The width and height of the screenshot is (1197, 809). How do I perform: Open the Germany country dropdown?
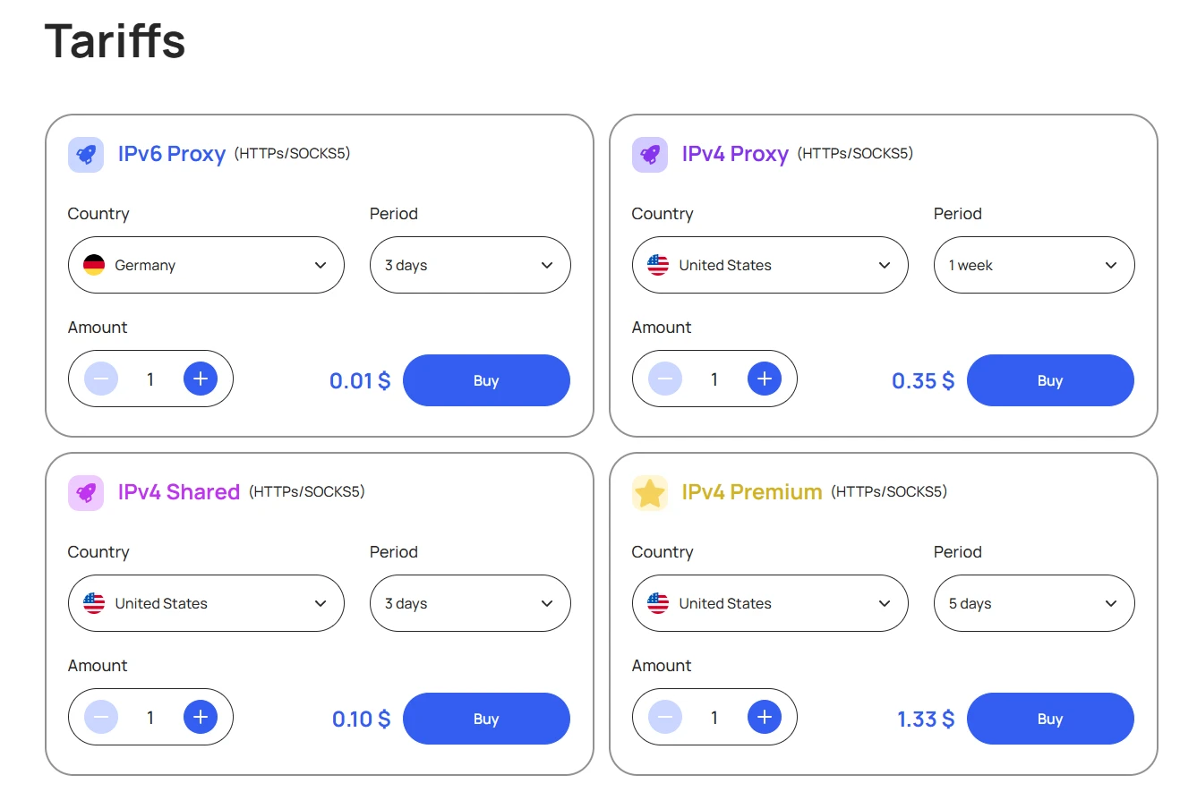[x=206, y=265]
